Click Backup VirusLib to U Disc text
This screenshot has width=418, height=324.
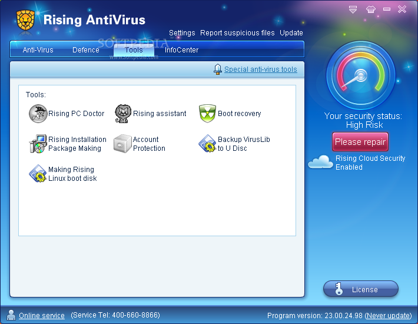(x=244, y=144)
